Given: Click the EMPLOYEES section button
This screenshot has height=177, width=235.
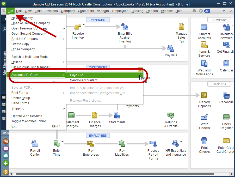Looking at the screenshot, I should (x=98, y=136).
